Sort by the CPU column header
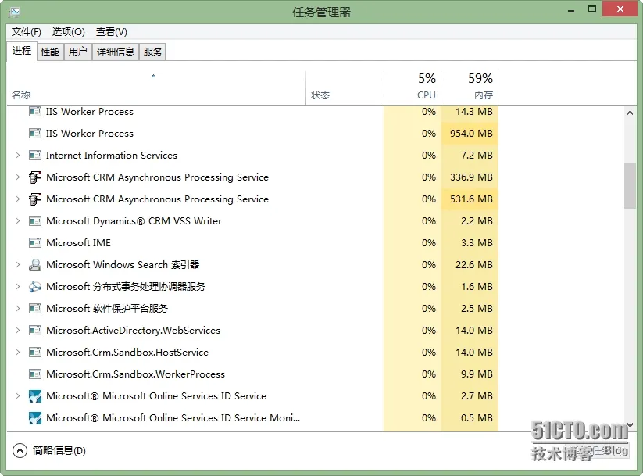Screen dimensions: 643x476 413,88
